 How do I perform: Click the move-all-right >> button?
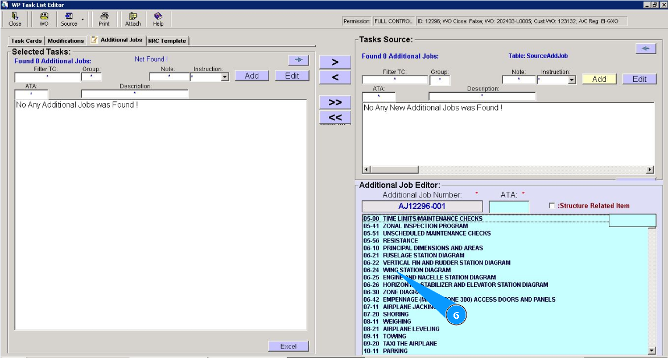pos(335,102)
